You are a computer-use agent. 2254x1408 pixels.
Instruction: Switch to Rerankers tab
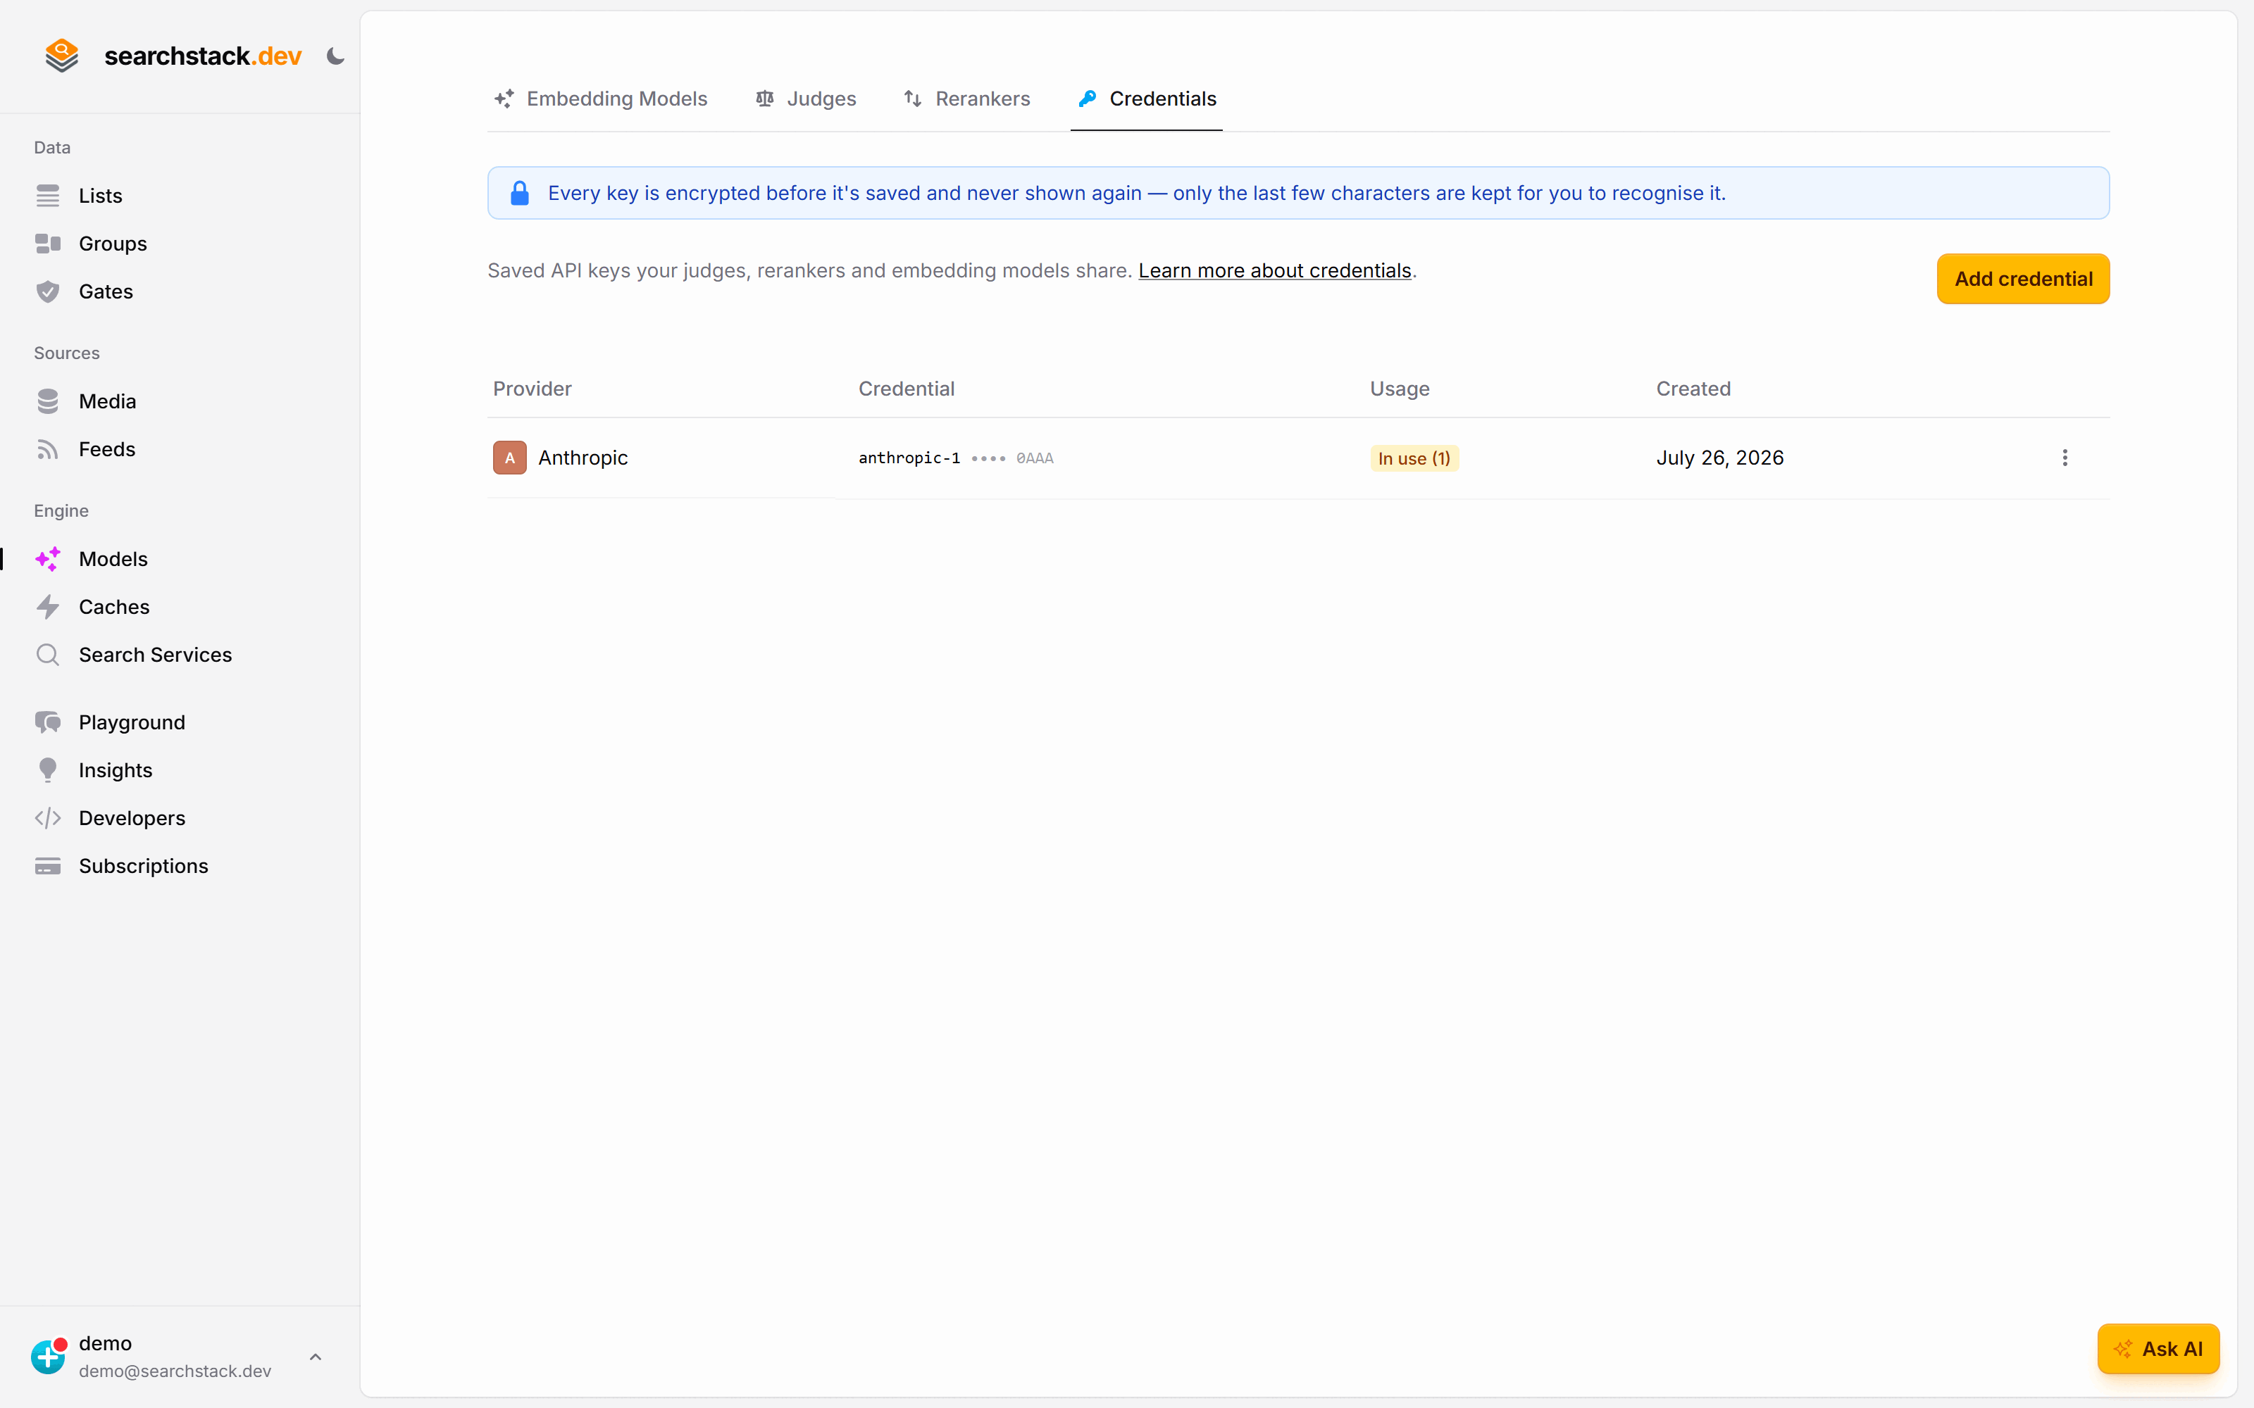(x=966, y=99)
